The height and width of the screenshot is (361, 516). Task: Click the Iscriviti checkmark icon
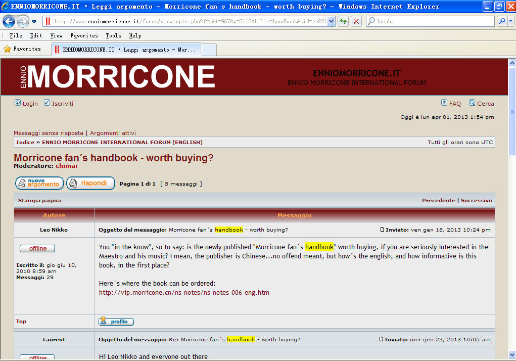point(47,103)
